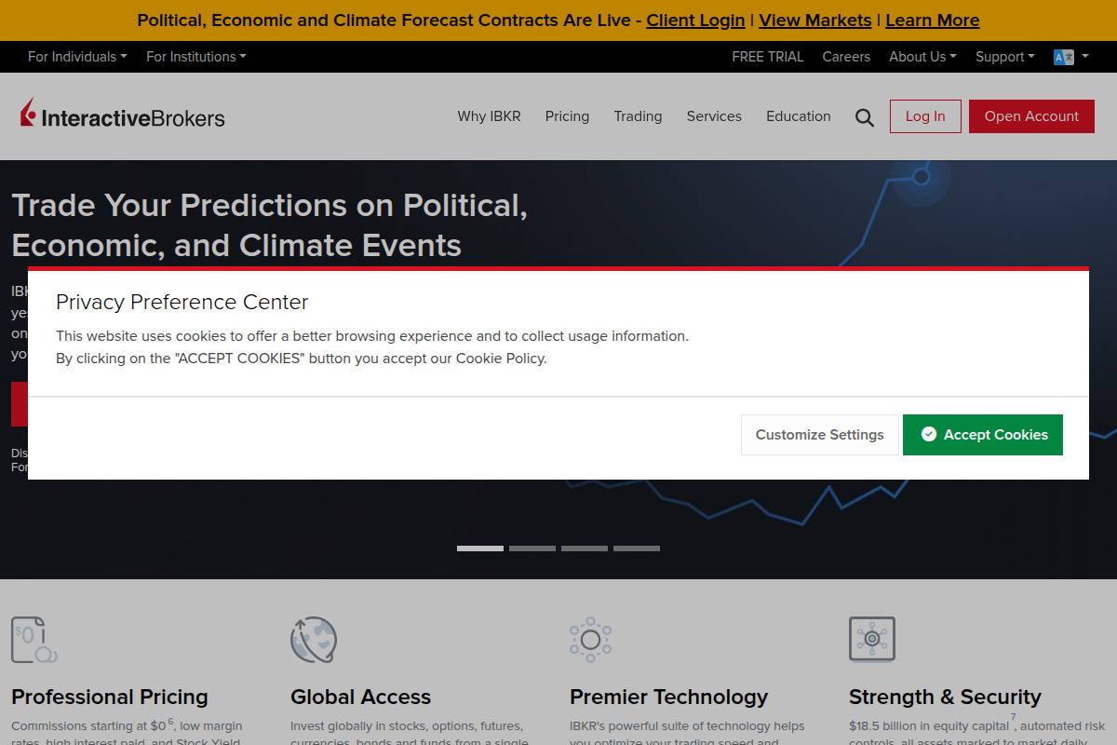Click the Premier Technology gear icon
Viewport: 1117px width, 745px height.
tap(590, 640)
